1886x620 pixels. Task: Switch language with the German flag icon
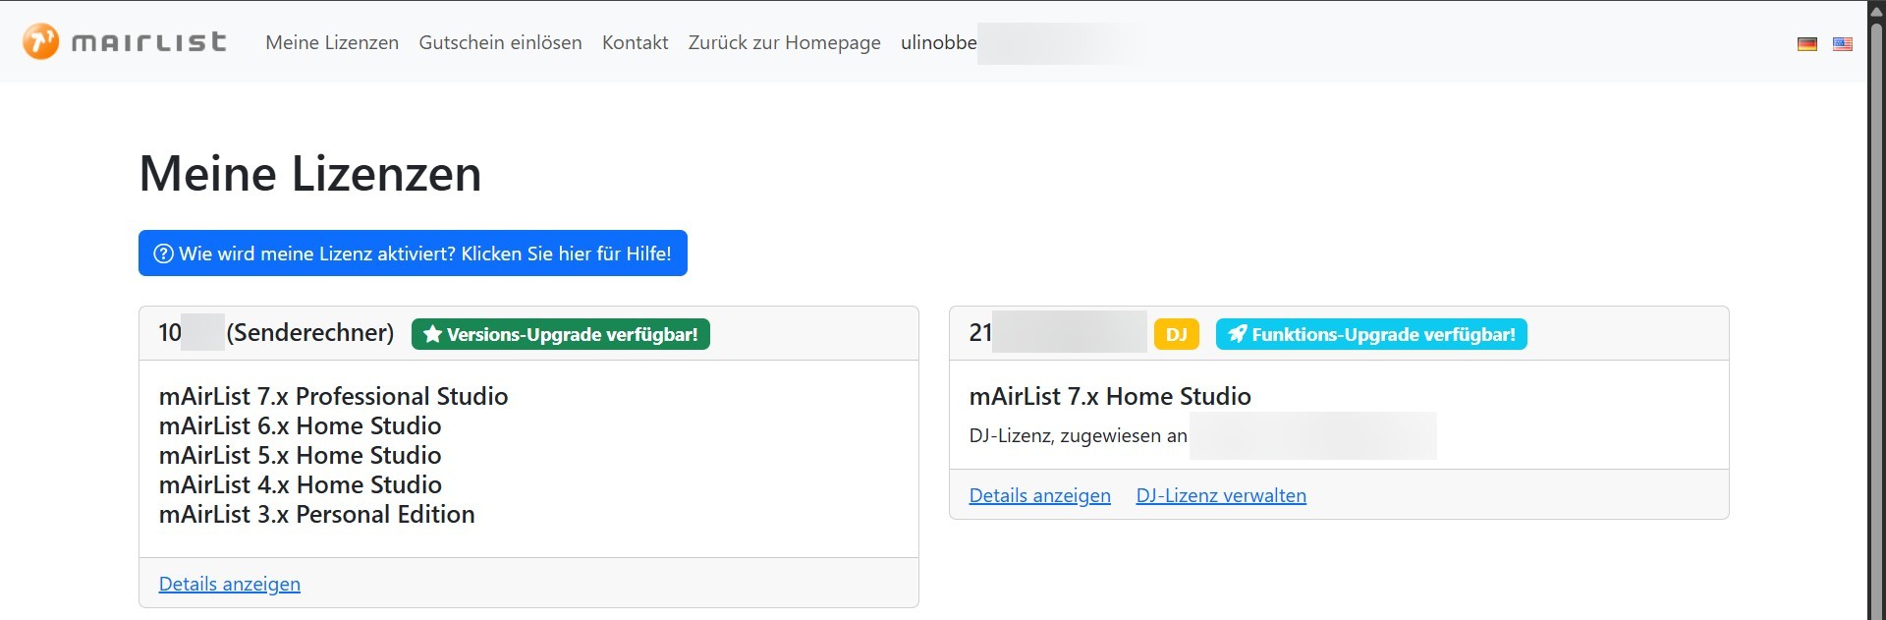pyautogui.click(x=1807, y=44)
